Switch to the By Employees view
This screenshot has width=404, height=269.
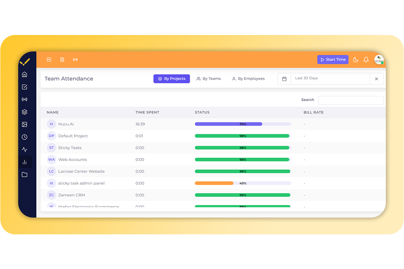(248, 78)
